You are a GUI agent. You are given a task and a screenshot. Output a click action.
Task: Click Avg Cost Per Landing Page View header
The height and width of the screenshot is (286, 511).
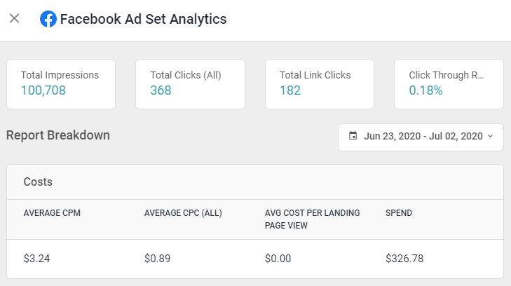click(x=312, y=219)
